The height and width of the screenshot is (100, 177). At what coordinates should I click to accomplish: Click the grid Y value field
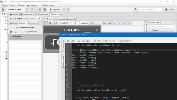(x=76, y=23)
